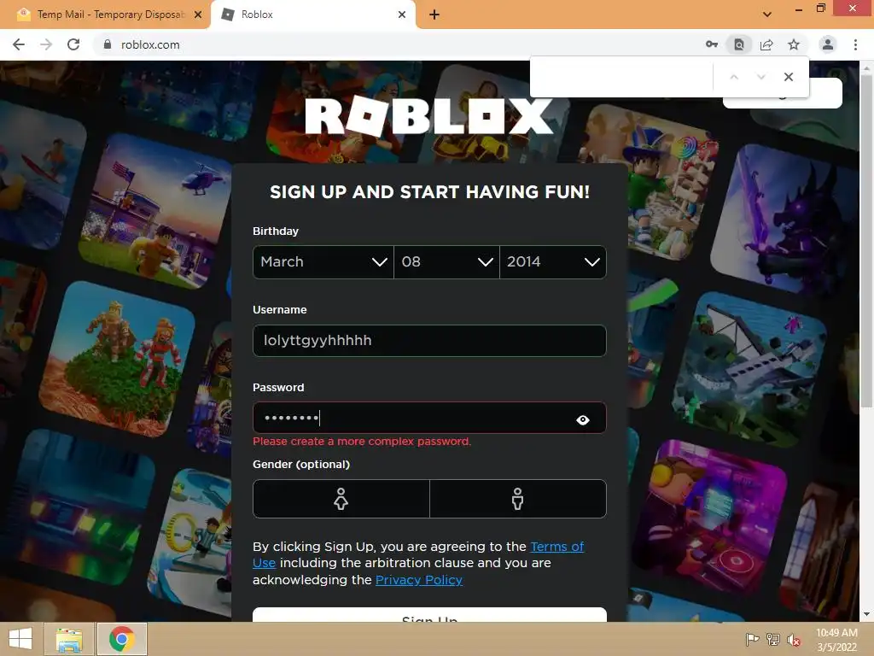The image size is (874, 656).
Task: Share this page via the share icon
Action: (x=766, y=44)
